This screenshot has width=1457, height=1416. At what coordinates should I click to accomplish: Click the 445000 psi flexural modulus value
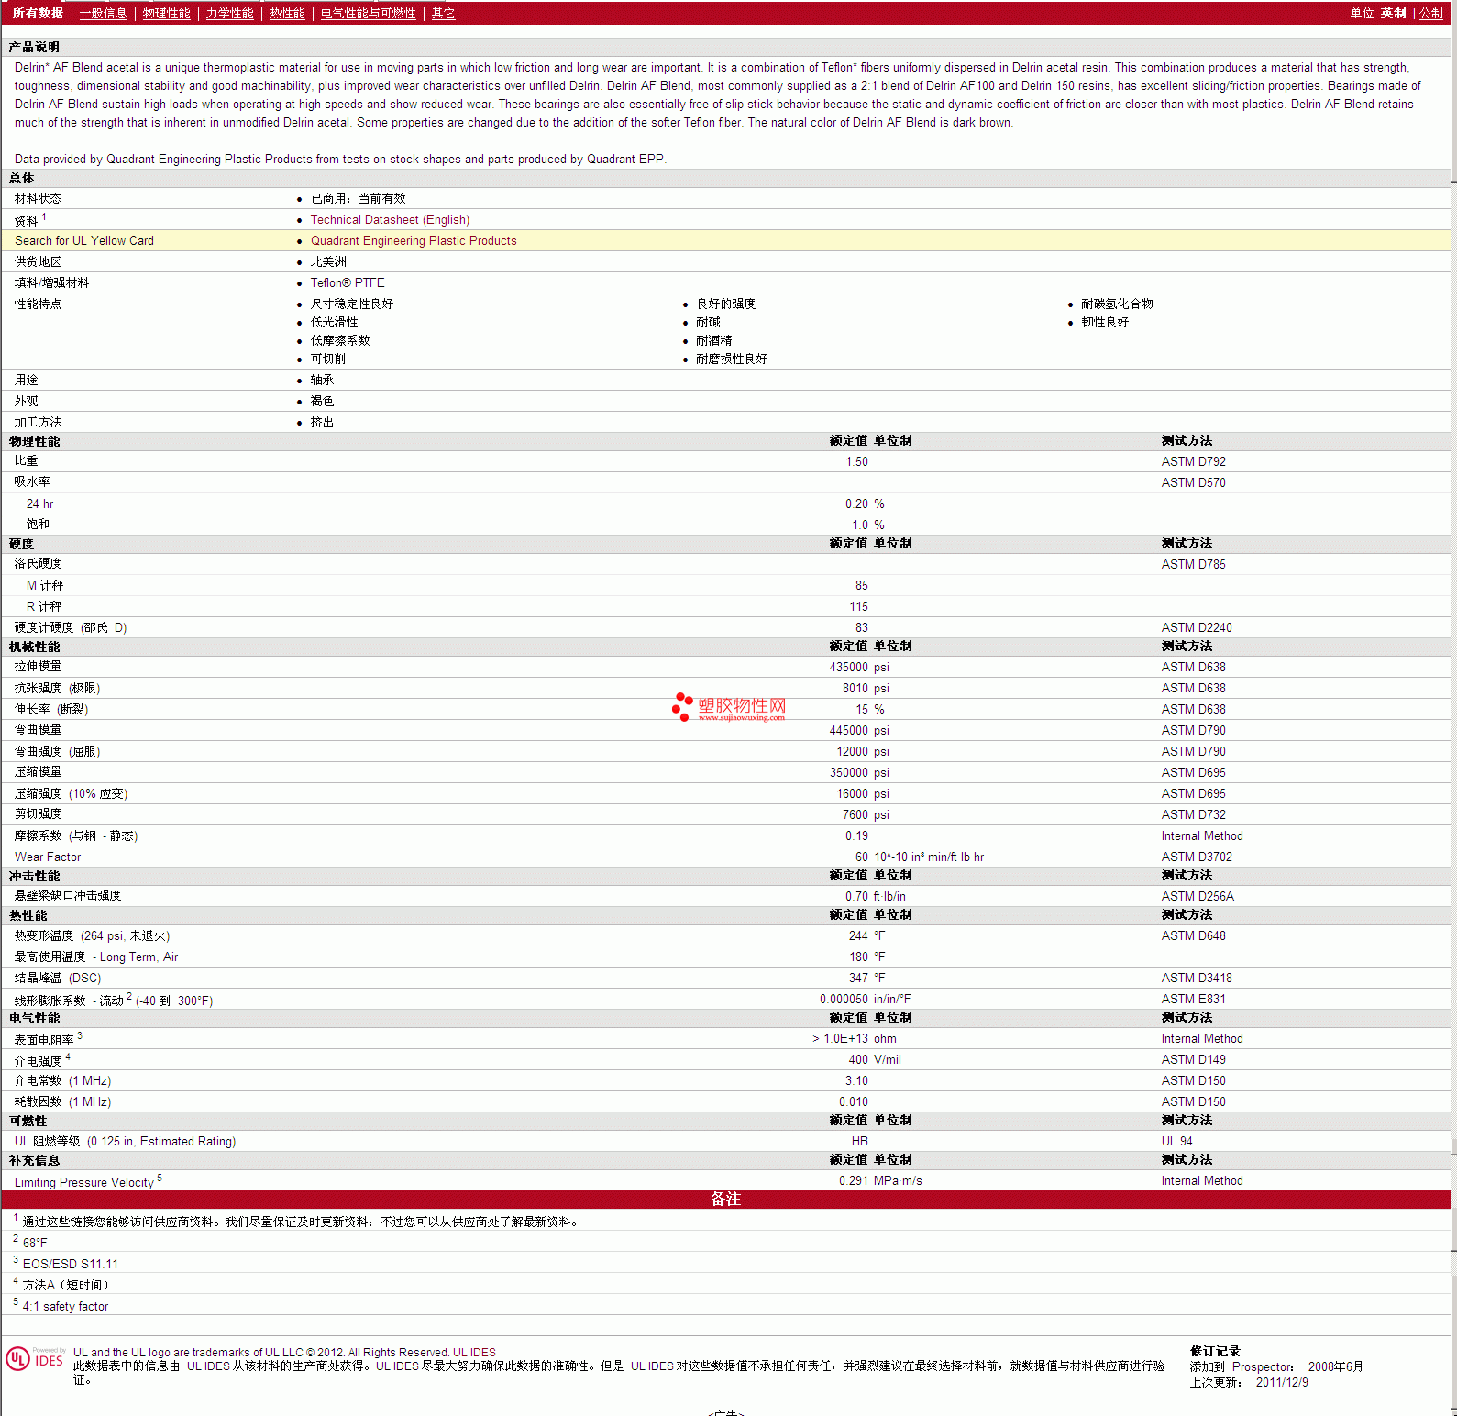[859, 731]
